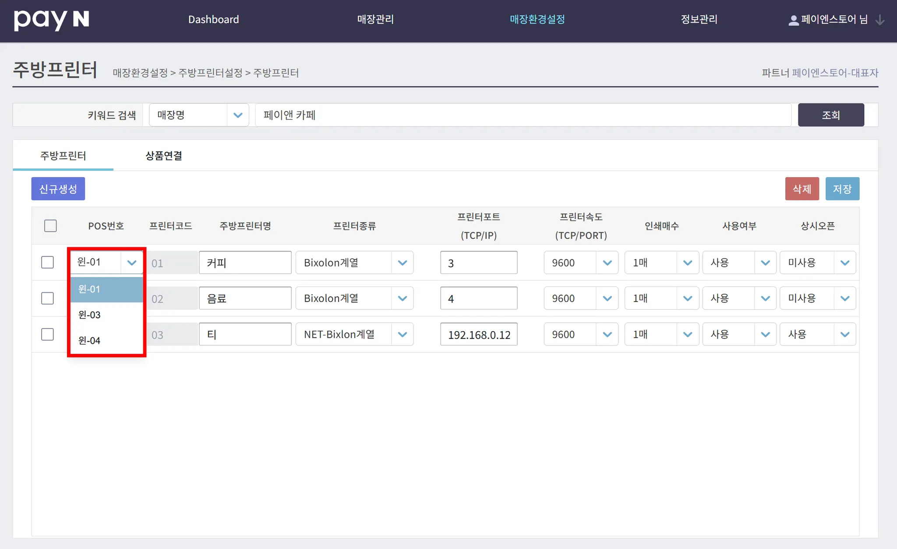Image resolution: width=897 pixels, height=549 pixels.
Task: Open the 매장관리 menu
Action: coord(375,20)
